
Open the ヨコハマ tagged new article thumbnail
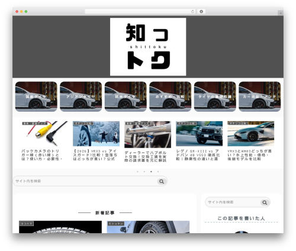[60, 227]
